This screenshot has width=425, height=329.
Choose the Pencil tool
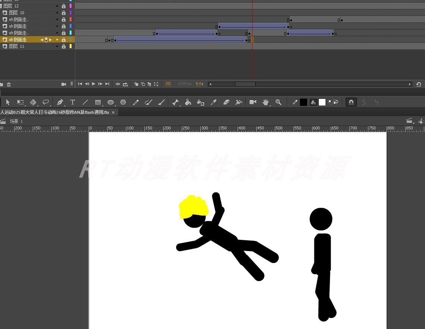click(x=136, y=102)
